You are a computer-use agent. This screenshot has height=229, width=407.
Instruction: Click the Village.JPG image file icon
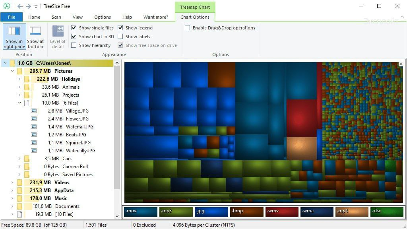pos(34,111)
